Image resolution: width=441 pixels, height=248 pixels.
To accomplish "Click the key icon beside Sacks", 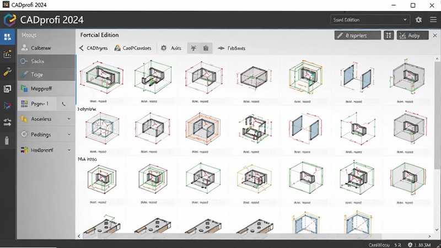I will tap(24, 61).
